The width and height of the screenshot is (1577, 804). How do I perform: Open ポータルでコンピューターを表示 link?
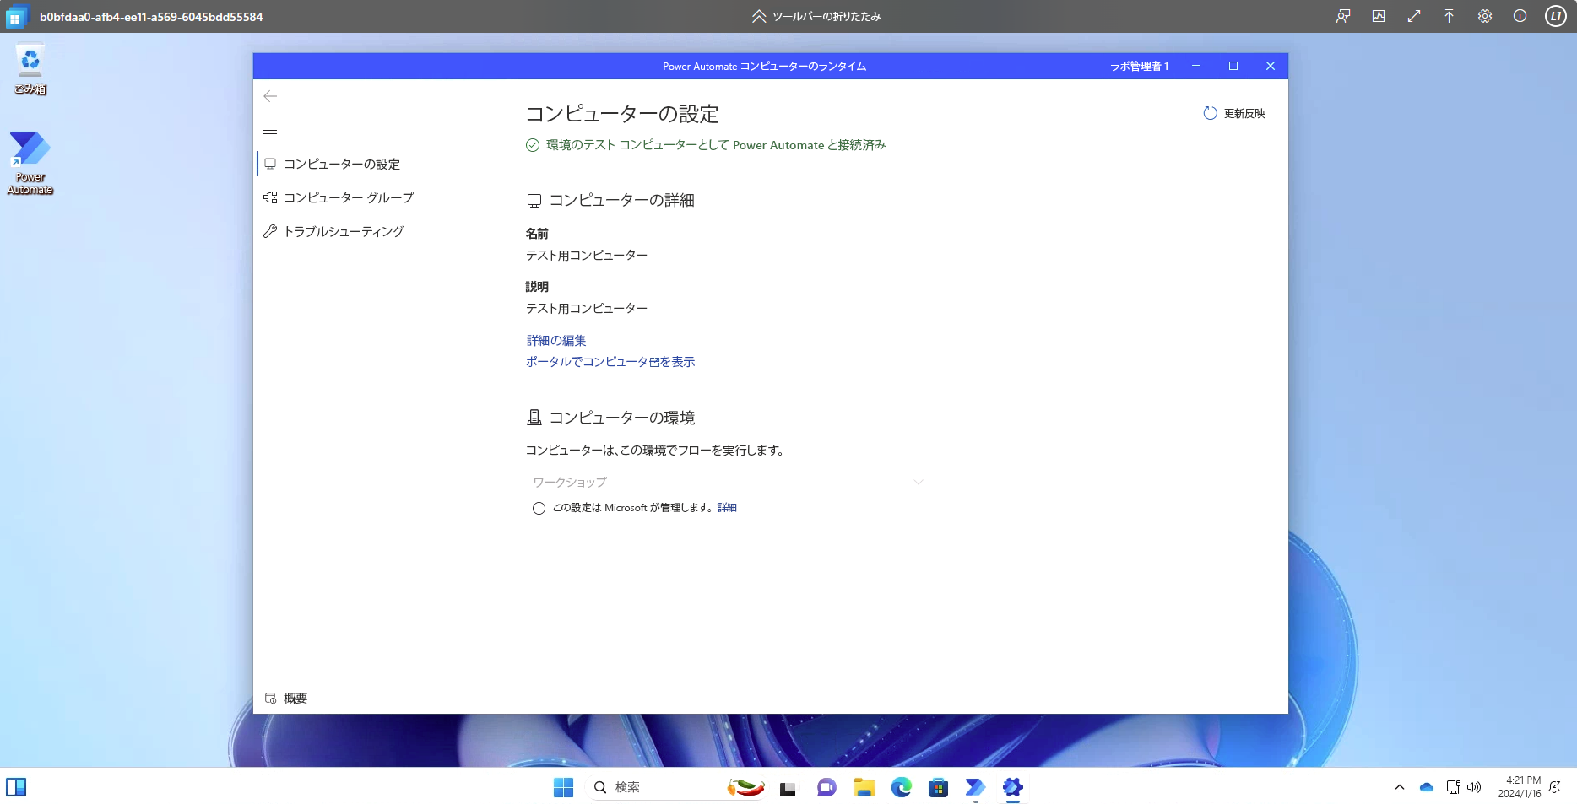pyautogui.click(x=610, y=361)
